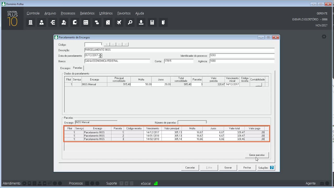Adjust the Data do parcelamento spinner arrows
The image size is (334, 188).
point(100,56)
